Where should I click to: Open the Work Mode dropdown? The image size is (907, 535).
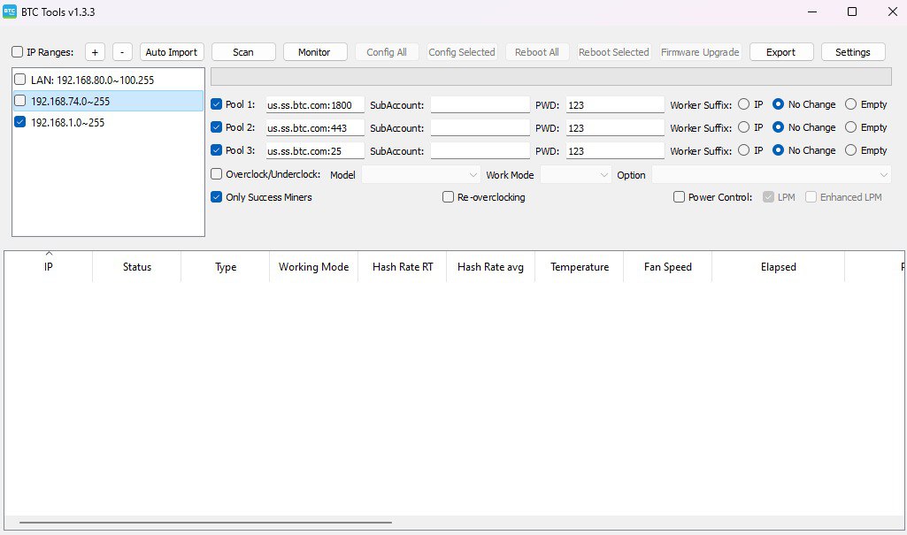(575, 175)
